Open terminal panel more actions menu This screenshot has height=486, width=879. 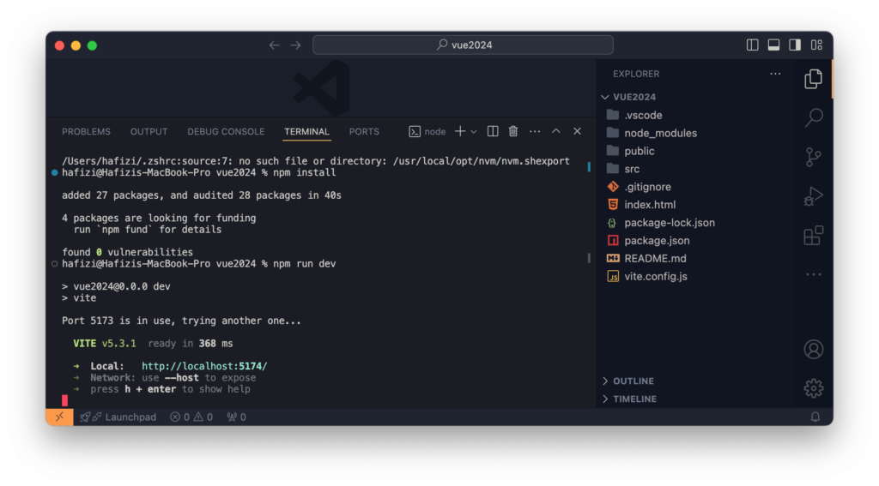[535, 132]
